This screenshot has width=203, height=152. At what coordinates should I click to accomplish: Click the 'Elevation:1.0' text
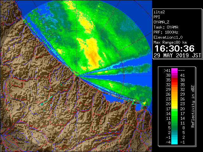pyautogui.click(x=168, y=37)
